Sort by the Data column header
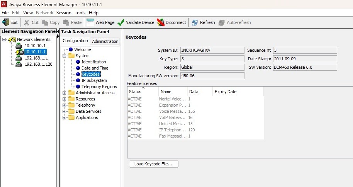 pos(200,92)
